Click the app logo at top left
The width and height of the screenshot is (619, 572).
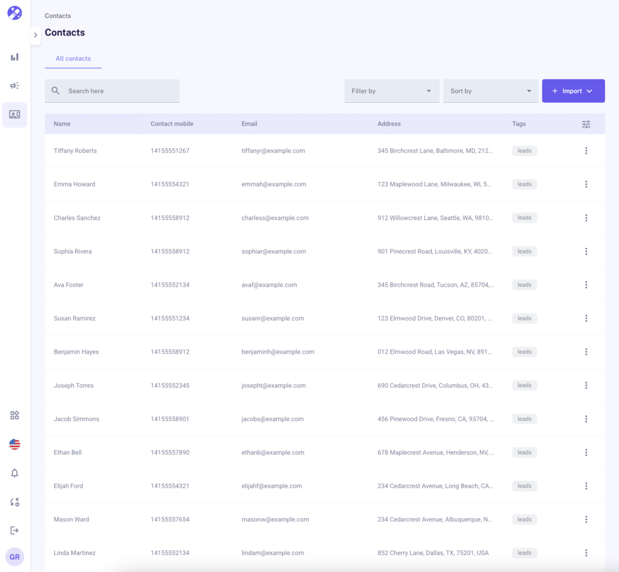coord(15,13)
